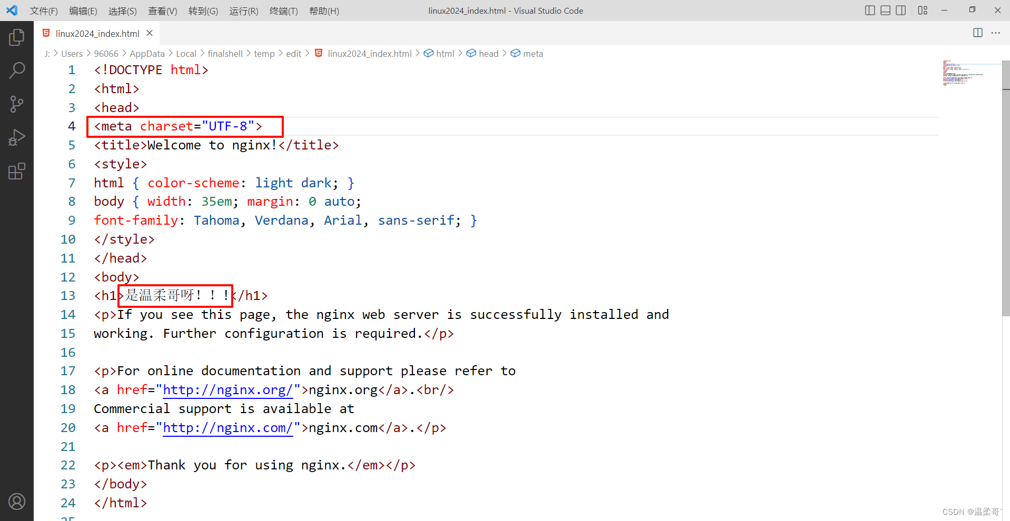1010x521 pixels.
Task: Follow the http://nginx.org/ link in code
Action: tap(227, 390)
